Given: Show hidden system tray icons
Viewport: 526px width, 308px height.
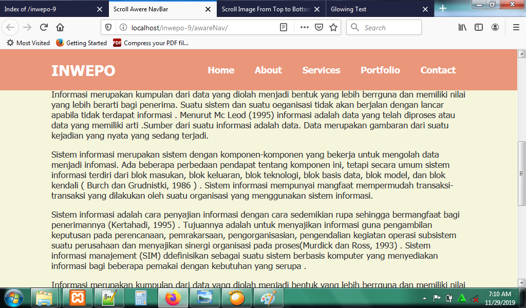Looking at the screenshot, I should 424,298.
